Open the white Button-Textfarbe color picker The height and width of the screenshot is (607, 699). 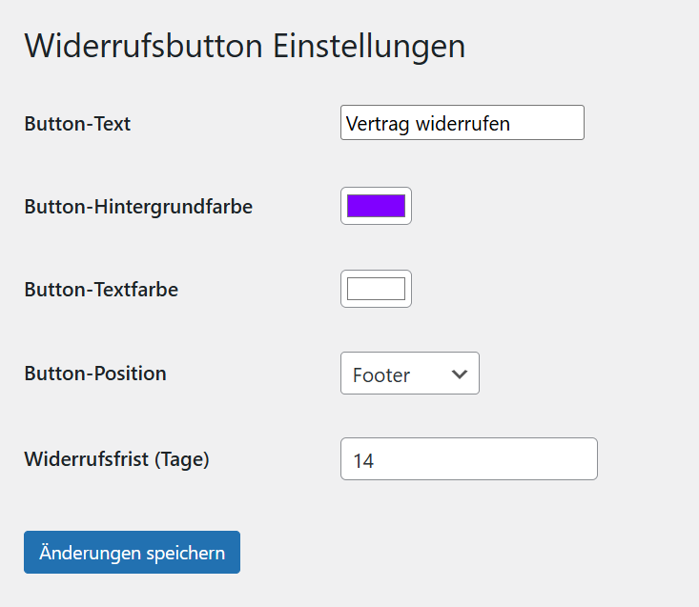376,289
